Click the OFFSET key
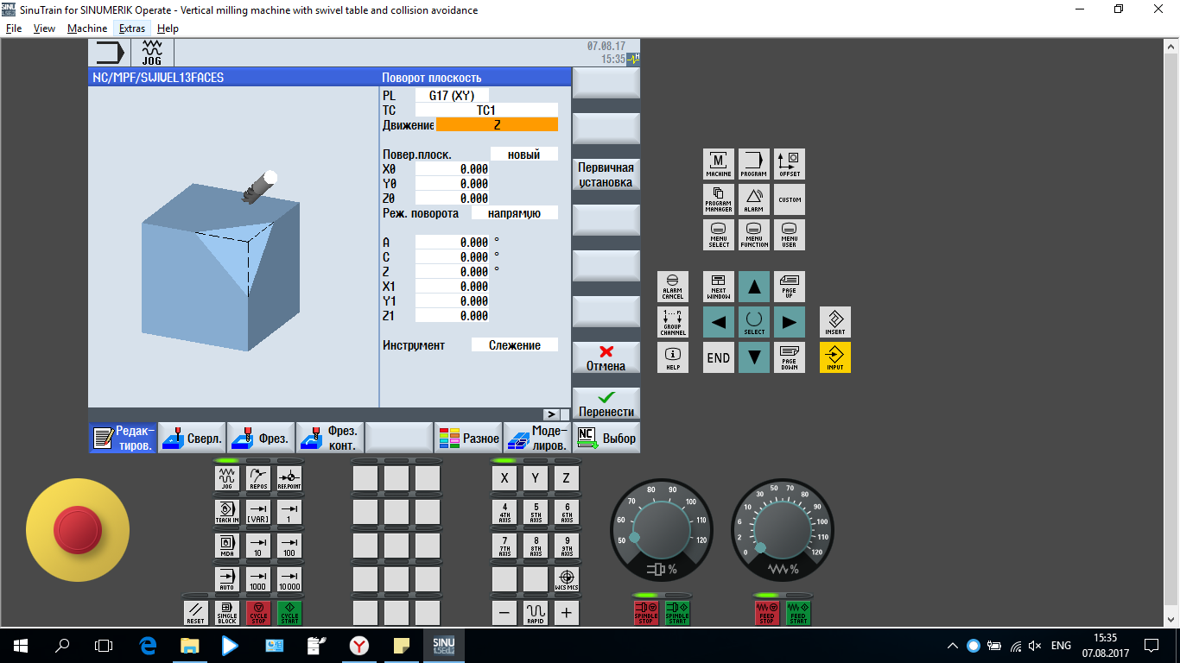Viewport: 1180px width, 663px height. pyautogui.click(x=789, y=163)
